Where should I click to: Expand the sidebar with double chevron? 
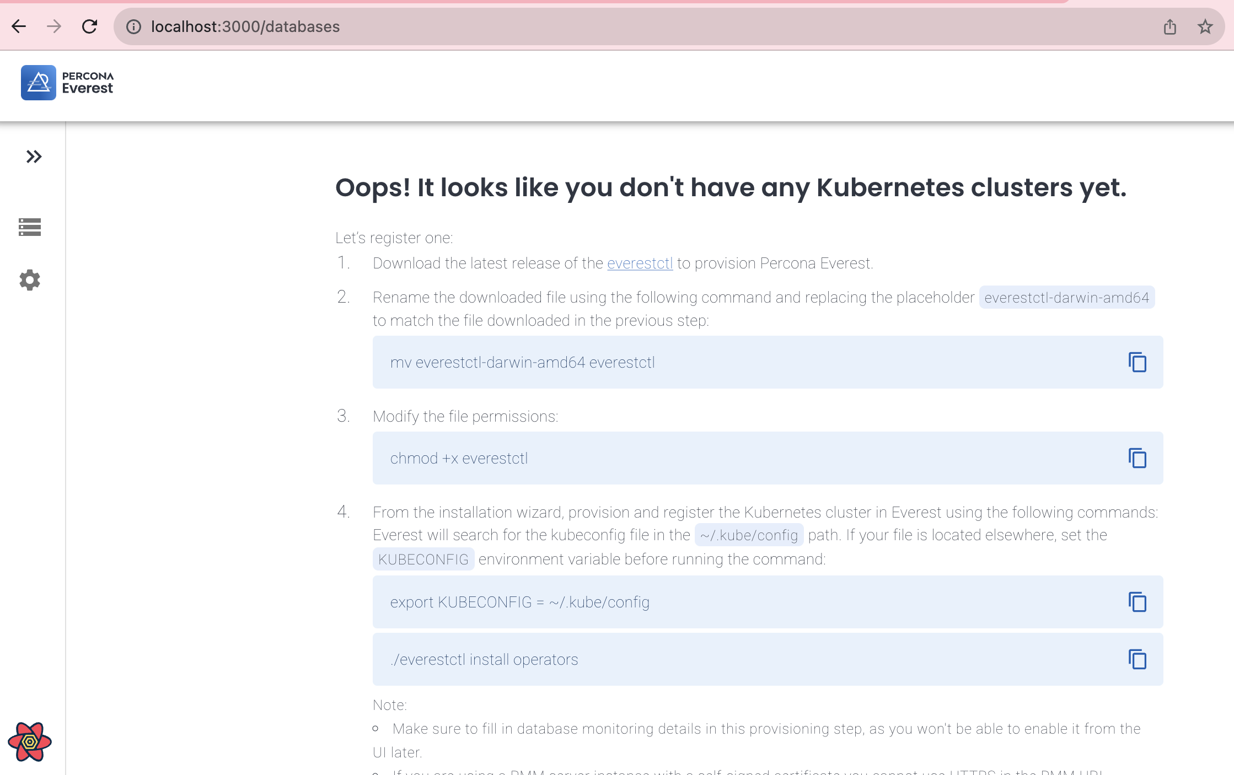(34, 157)
